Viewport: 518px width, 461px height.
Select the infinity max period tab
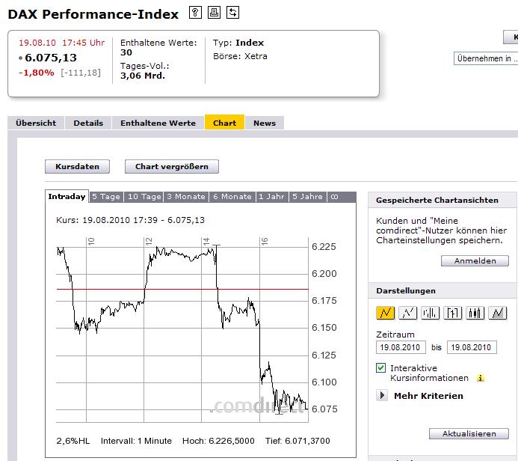click(335, 197)
